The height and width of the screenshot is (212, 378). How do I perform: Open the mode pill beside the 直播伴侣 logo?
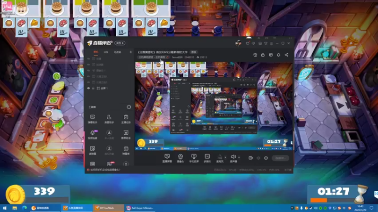(120, 43)
